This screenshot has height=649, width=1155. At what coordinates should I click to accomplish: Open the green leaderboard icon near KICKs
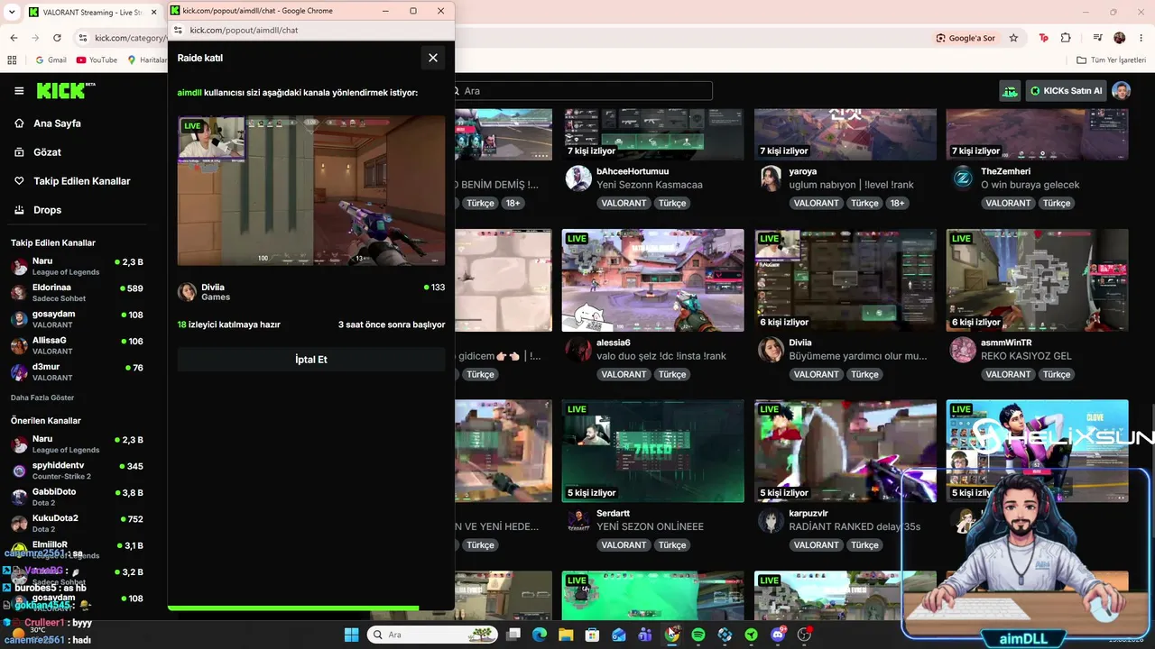point(1010,91)
